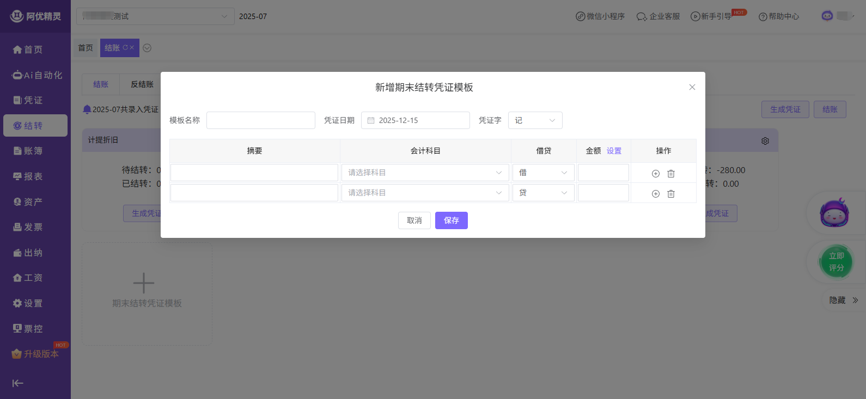Click the 保存 button
Image resolution: width=866 pixels, height=399 pixels.
tap(451, 220)
